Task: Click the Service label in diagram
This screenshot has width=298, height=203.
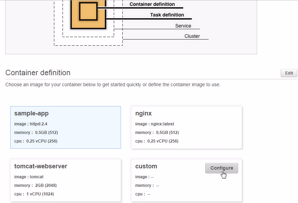Action: click(x=183, y=26)
